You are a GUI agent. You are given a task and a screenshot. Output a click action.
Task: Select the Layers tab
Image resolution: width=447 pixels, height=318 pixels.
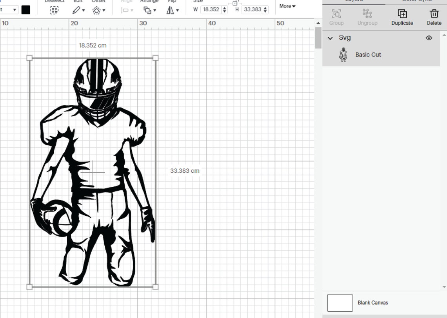[354, 1]
